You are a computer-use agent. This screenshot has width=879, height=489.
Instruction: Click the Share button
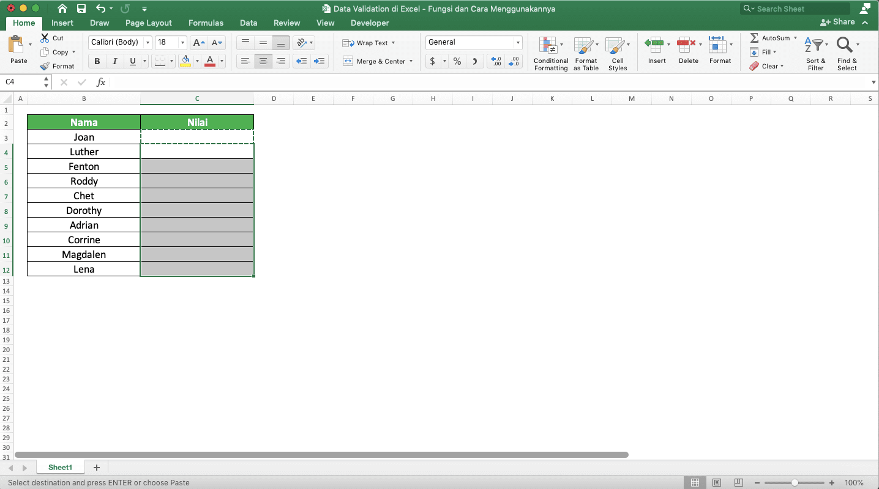tap(839, 22)
